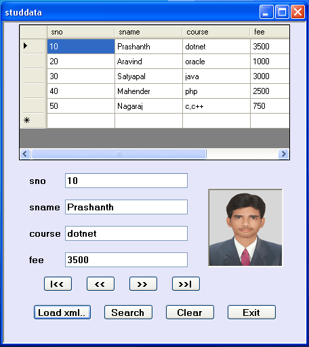Click the empty sno cell in new row
The width and height of the screenshot is (309, 347).
point(81,120)
